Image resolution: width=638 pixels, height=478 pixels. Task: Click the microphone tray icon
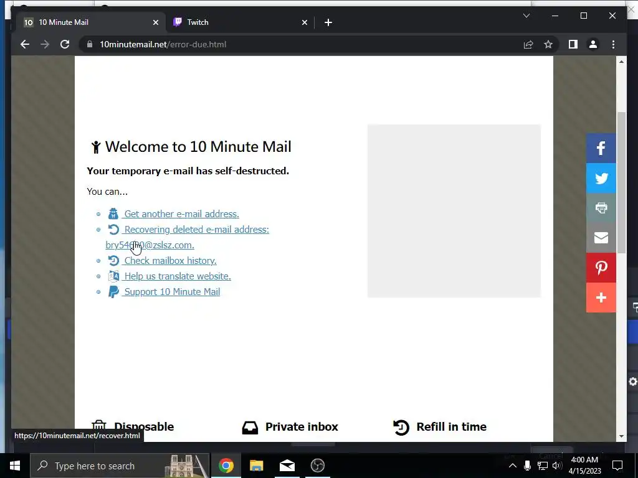pyautogui.click(x=527, y=466)
